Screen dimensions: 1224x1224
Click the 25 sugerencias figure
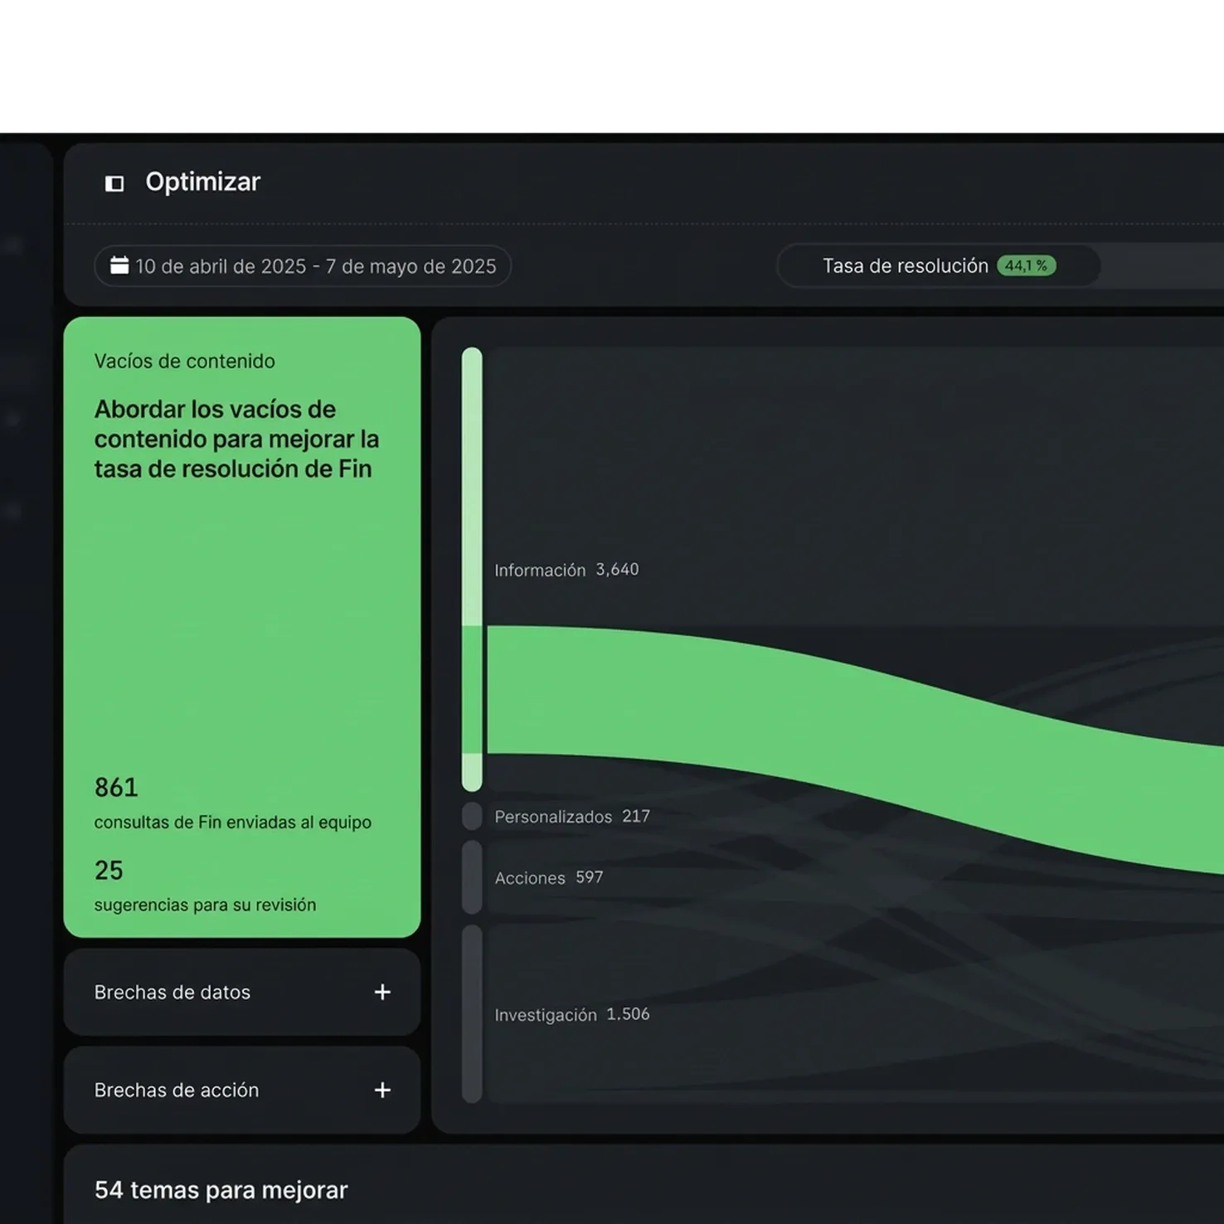pos(109,870)
